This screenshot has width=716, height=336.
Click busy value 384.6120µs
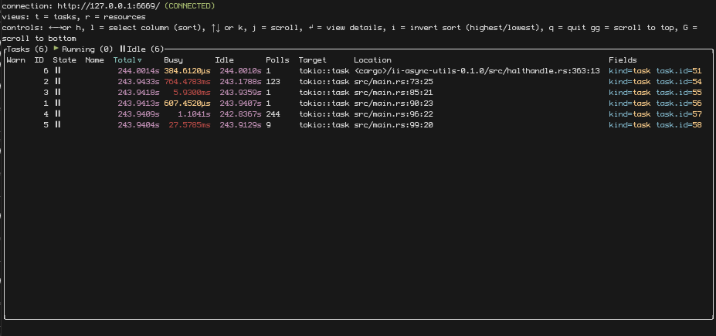[x=187, y=71]
